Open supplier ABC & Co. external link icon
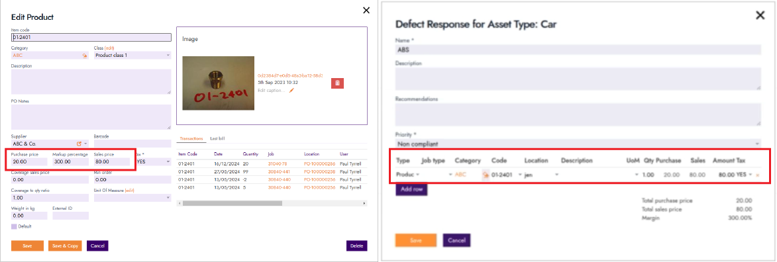777x262 pixels. tap(79, 144)
